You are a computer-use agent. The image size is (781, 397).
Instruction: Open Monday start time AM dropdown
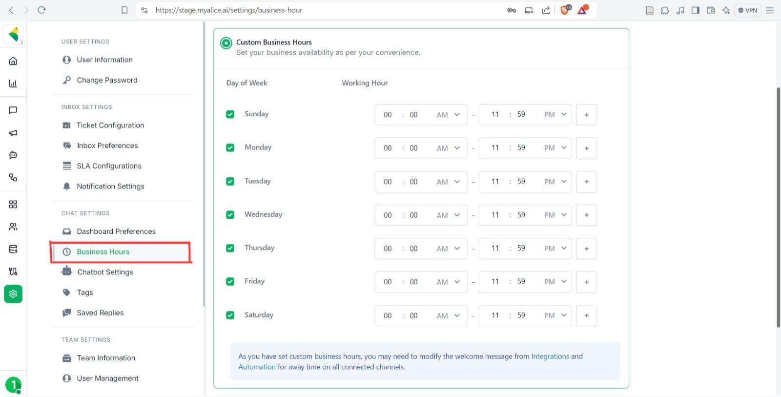(x=448, y=148)
